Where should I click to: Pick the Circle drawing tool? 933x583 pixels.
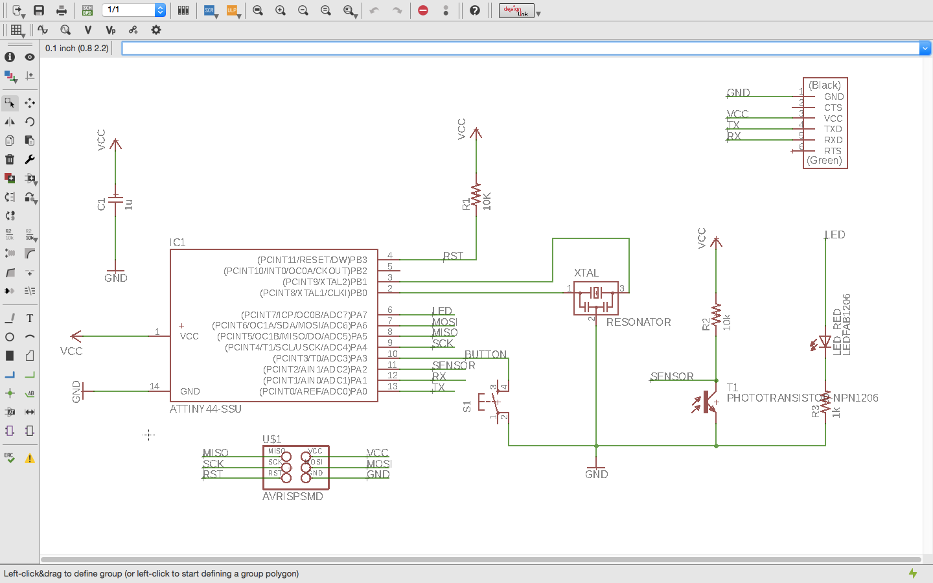(x=10, y=337)
